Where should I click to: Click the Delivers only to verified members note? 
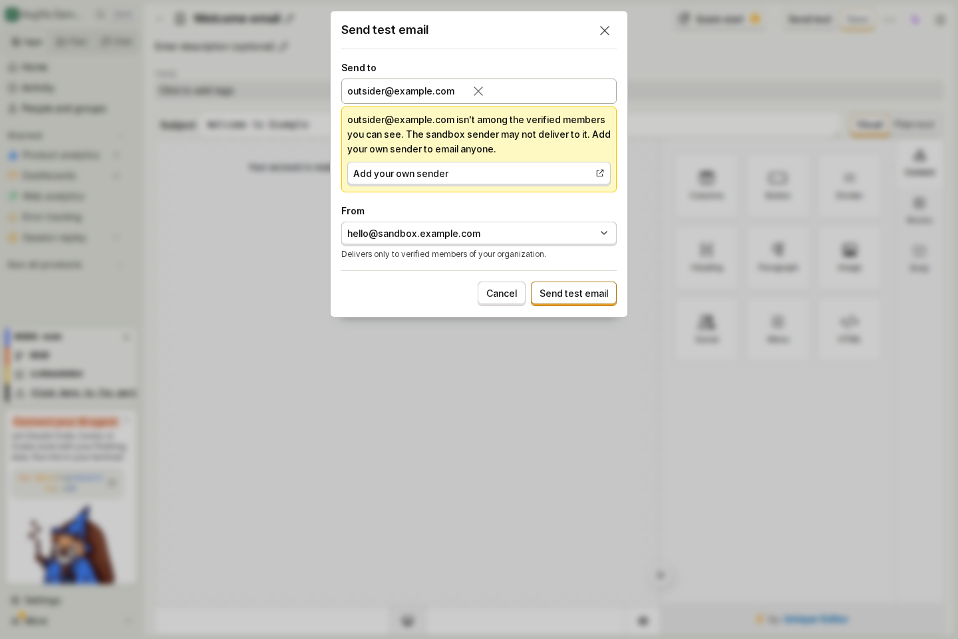pos(444,254)
